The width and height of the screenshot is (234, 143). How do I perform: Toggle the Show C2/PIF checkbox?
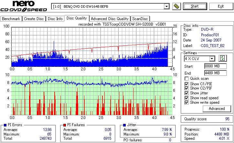point(186,88)
